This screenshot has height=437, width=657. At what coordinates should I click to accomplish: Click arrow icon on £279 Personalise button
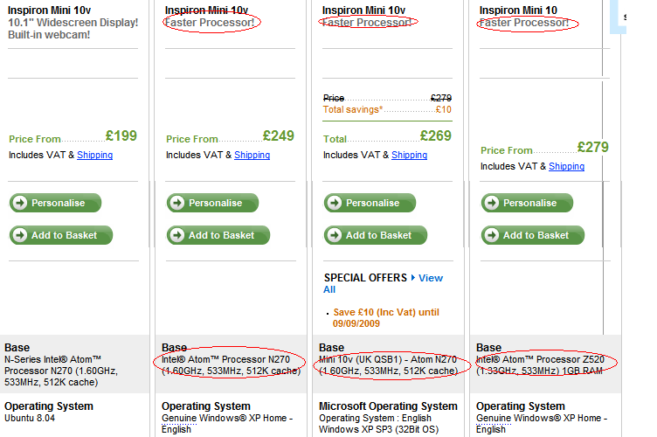(492, 203)
